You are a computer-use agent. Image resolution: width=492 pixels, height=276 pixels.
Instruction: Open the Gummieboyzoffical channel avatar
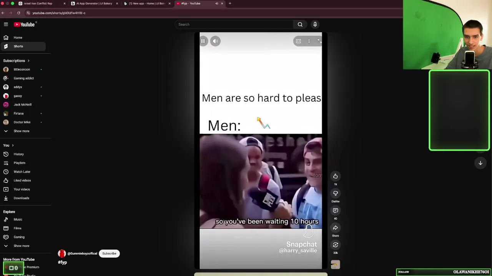click(x=61, y=253)
